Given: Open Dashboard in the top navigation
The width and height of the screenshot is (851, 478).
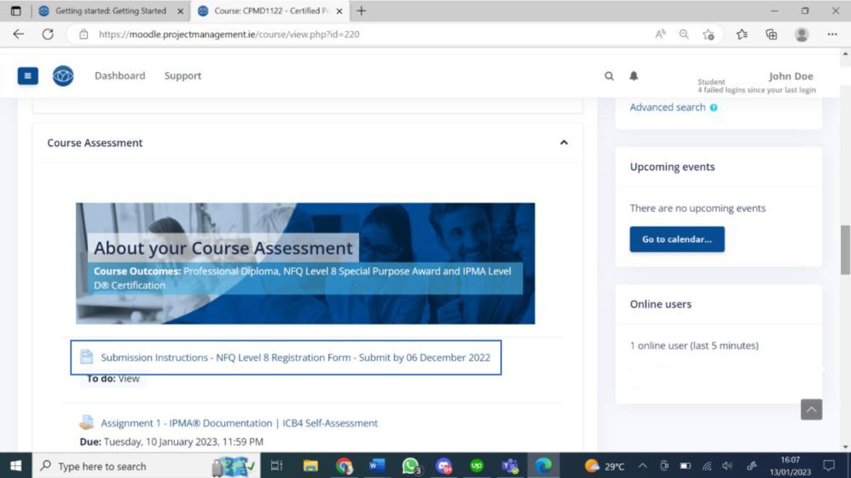Looking at the screenshot, I should click(120, 76).
